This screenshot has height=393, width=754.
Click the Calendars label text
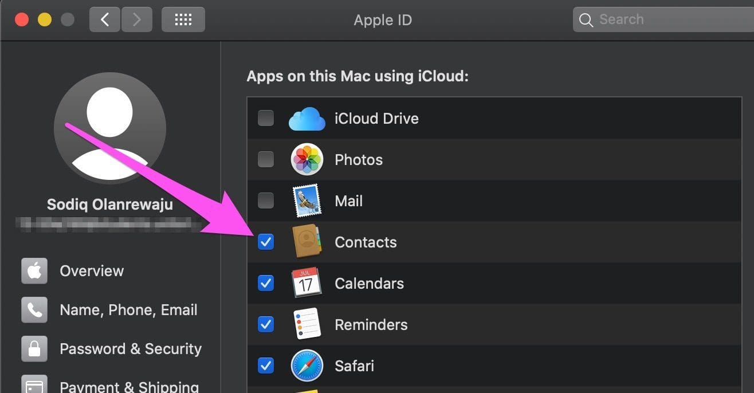click(370, 284)
